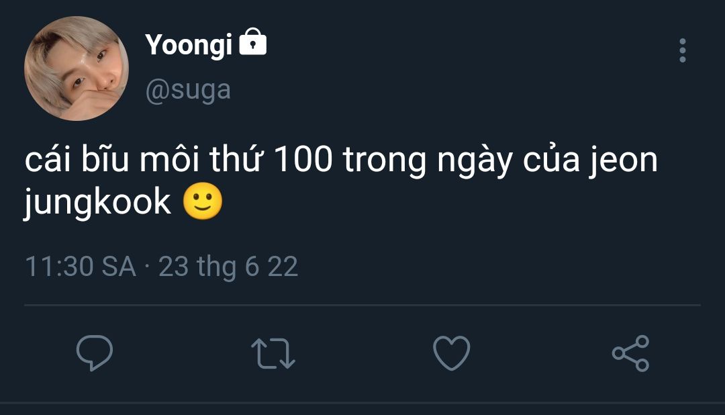Click the smiley face emoji in tweet
The height and width of the screenshot is (415, 725).
click(203, 201)
